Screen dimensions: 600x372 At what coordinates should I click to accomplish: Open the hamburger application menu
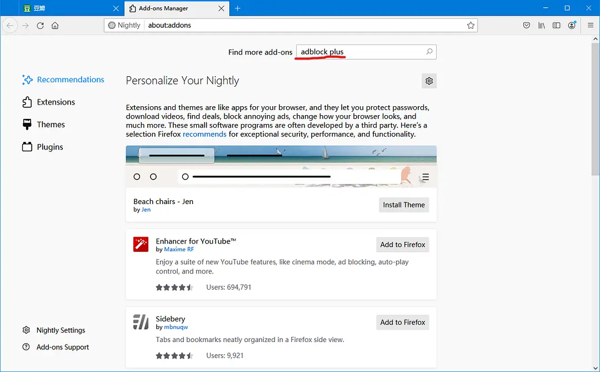(590, 26)
